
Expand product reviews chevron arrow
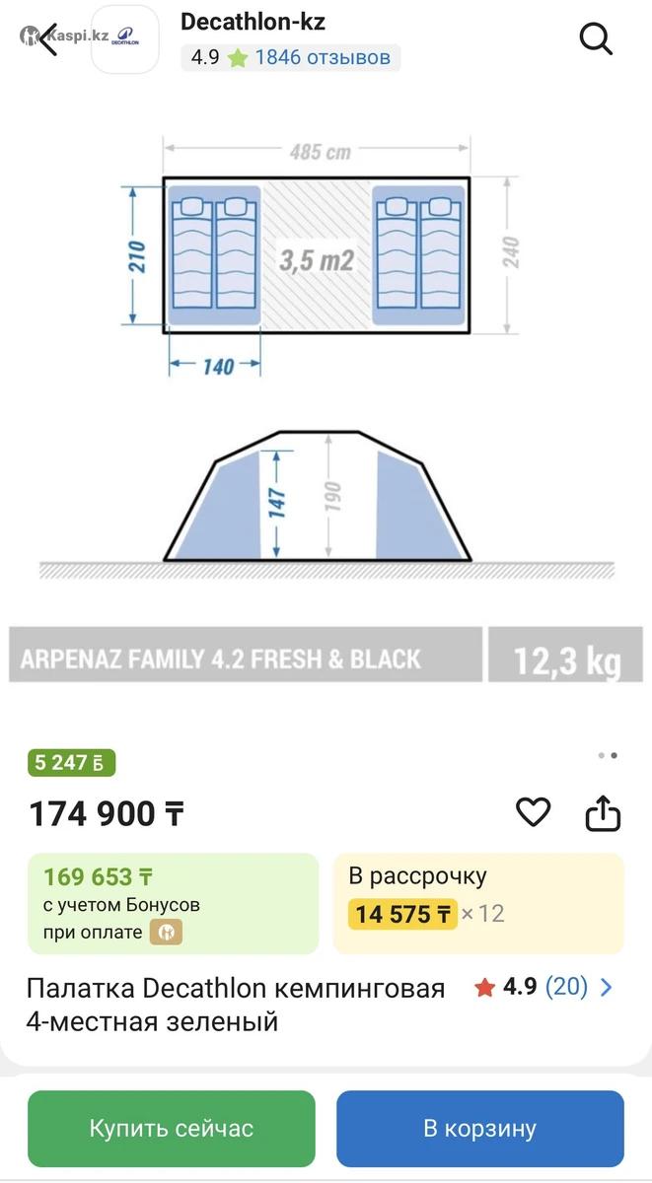tap(607, 988)
